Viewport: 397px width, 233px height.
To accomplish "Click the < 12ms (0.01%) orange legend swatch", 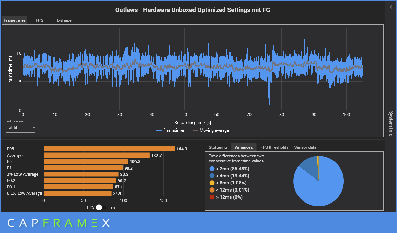I will (x=212, y=190).
